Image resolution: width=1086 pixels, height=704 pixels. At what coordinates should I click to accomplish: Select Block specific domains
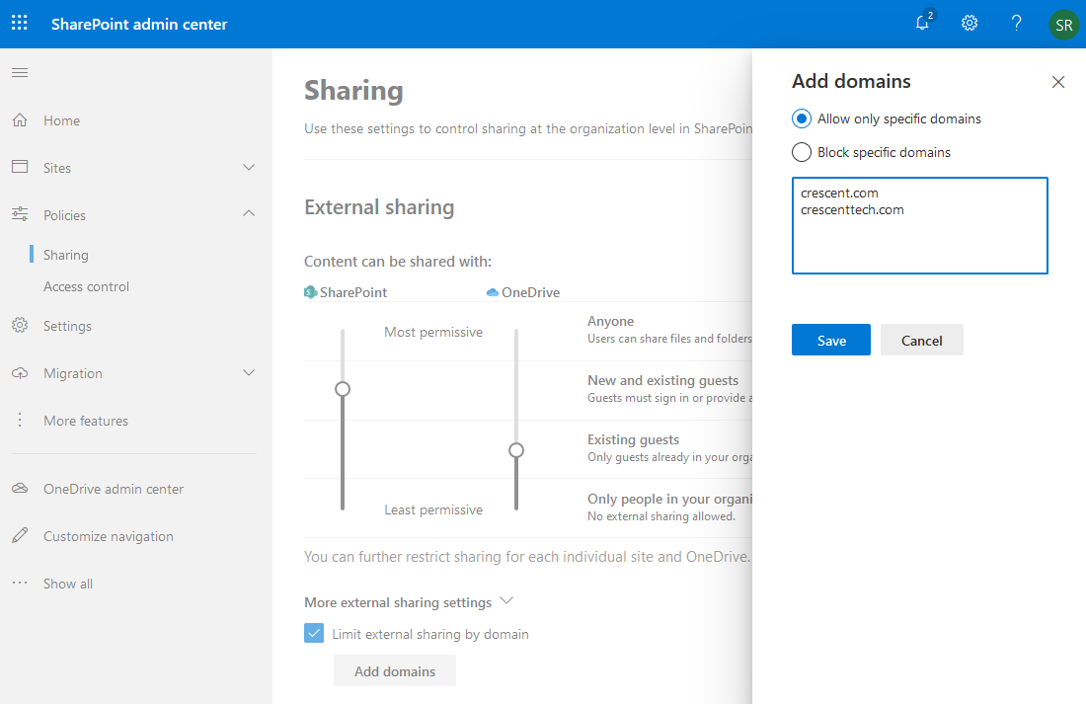801,152
